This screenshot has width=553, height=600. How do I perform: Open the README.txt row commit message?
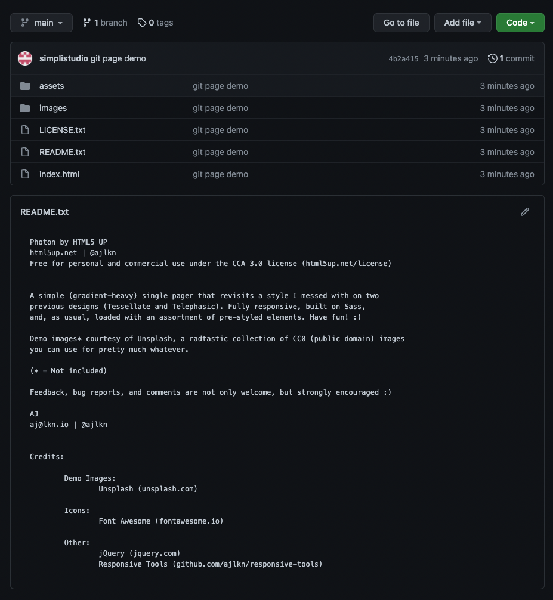[221, 152]
